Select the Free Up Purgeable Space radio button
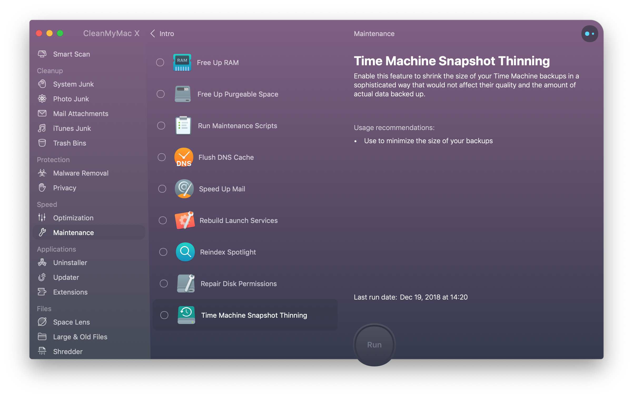 coord(161,94)
